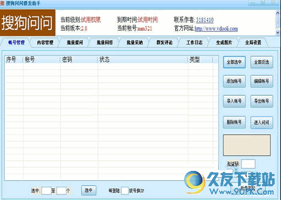View the 工作日志 tab

pyautogui.click(x=194, y=42)
